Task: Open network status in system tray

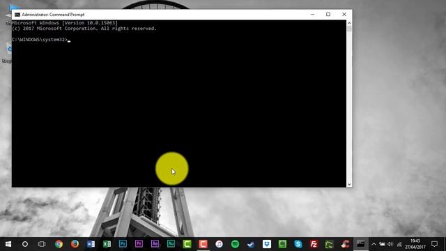Action: click(399, 244)
